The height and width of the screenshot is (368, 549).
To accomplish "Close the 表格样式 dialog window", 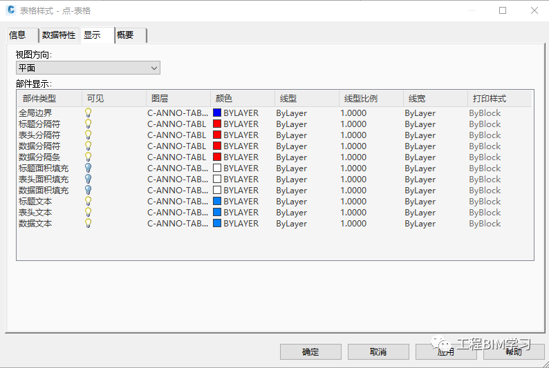I will [534, 10].
